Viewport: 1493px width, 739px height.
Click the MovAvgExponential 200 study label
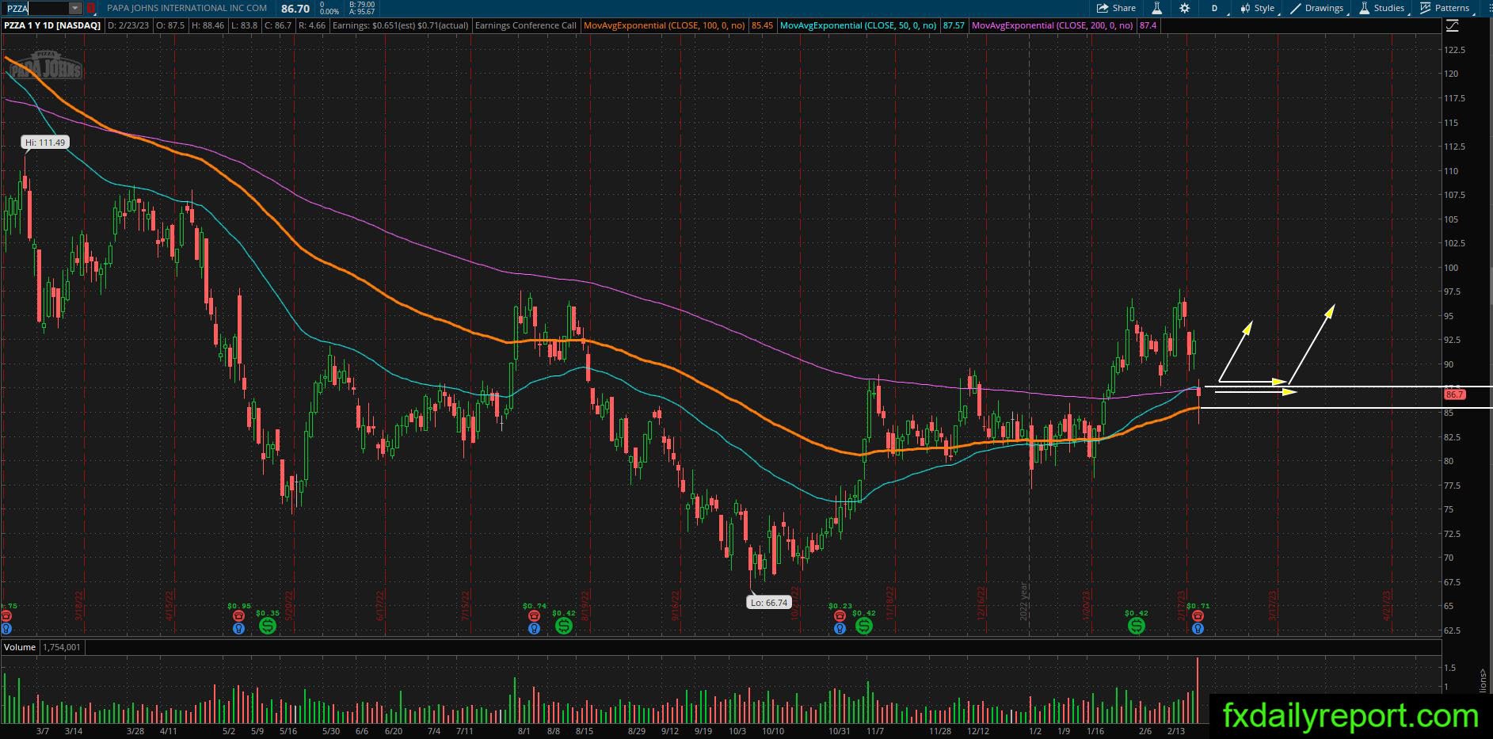[1052, 25]
